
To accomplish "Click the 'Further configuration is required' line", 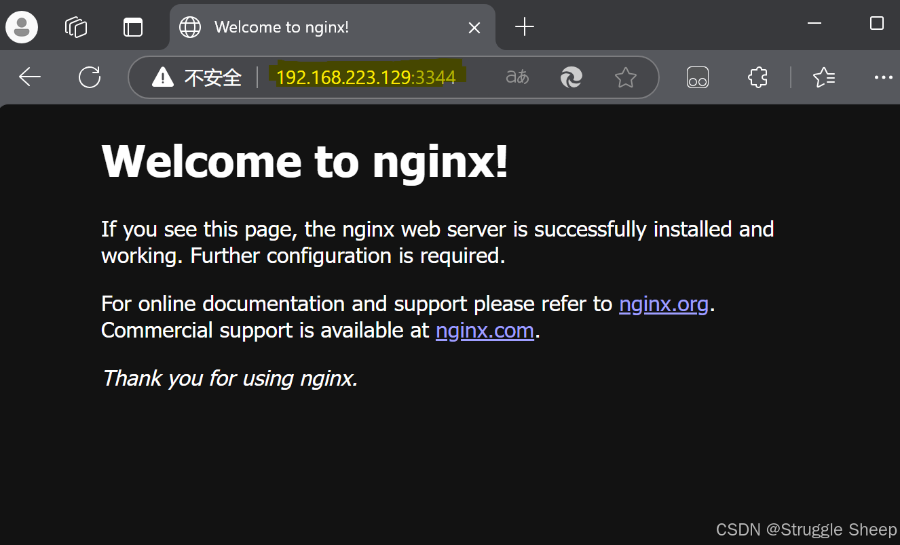I will 348,256.
